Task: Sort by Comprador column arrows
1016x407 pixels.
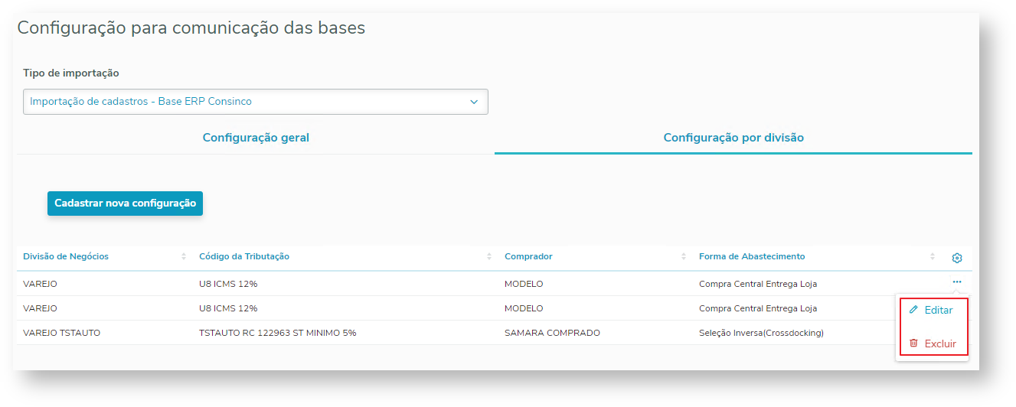Action: pyautogui.click(x=684, y=256)
